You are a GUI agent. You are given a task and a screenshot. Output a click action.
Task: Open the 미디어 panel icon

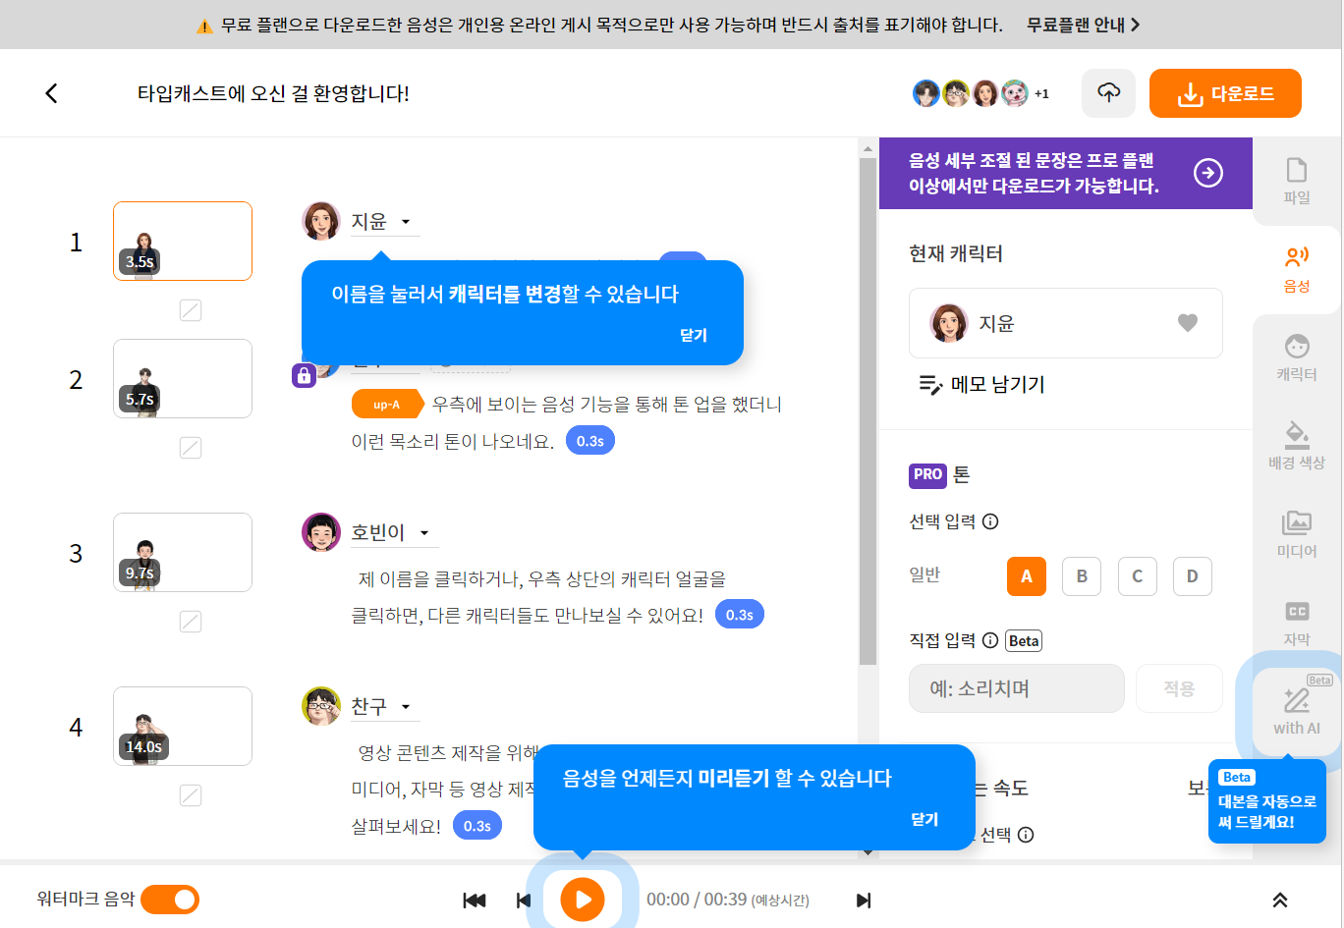coord(1296,531)
